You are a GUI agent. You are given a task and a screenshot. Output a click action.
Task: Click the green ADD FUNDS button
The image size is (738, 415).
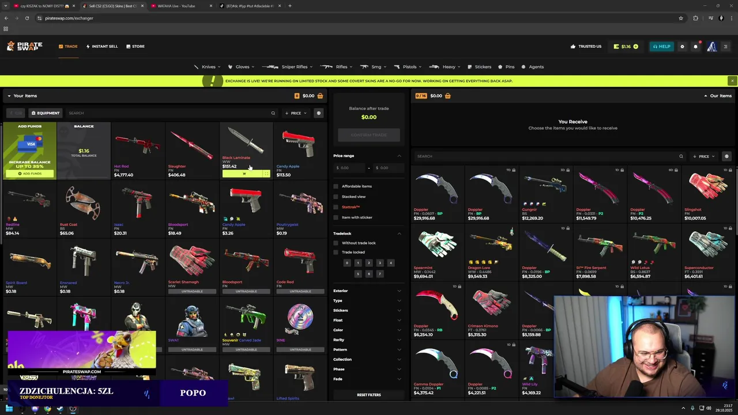[29, 173]
